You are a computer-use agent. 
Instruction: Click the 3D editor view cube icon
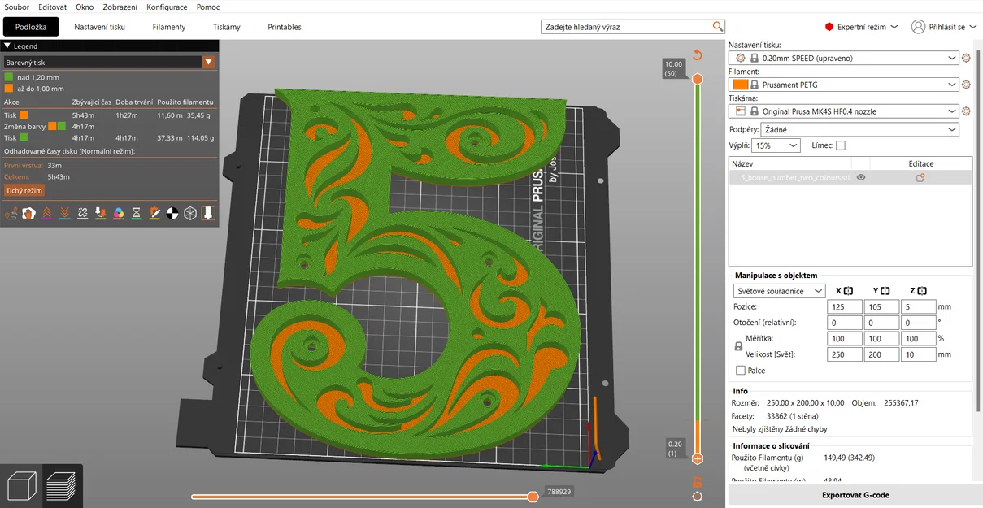pos(21,486)
